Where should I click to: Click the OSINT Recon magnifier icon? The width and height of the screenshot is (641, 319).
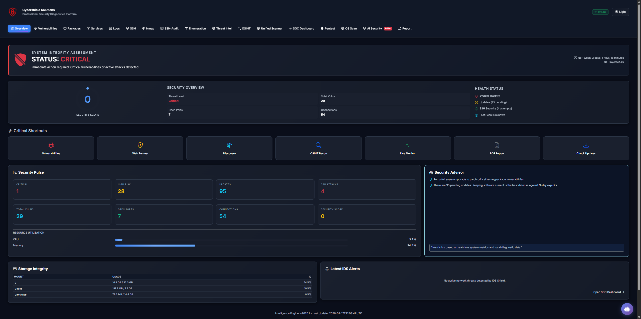point(318,145)
